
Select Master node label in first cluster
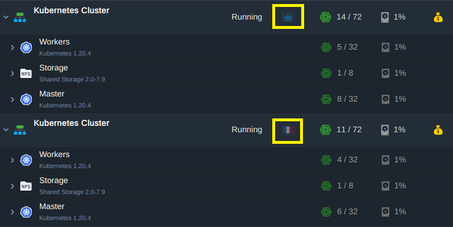click(52, 94)
